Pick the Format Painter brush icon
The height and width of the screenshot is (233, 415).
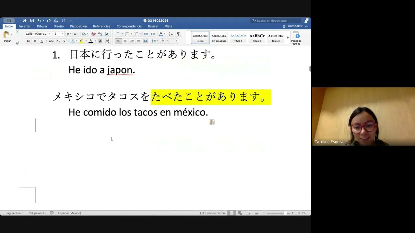[x=18, y=43]
